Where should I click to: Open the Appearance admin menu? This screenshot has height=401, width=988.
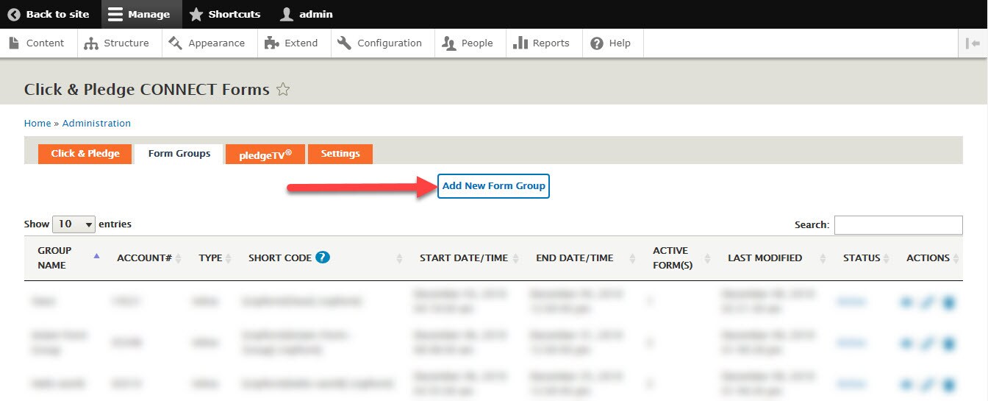tap(207, 43)
